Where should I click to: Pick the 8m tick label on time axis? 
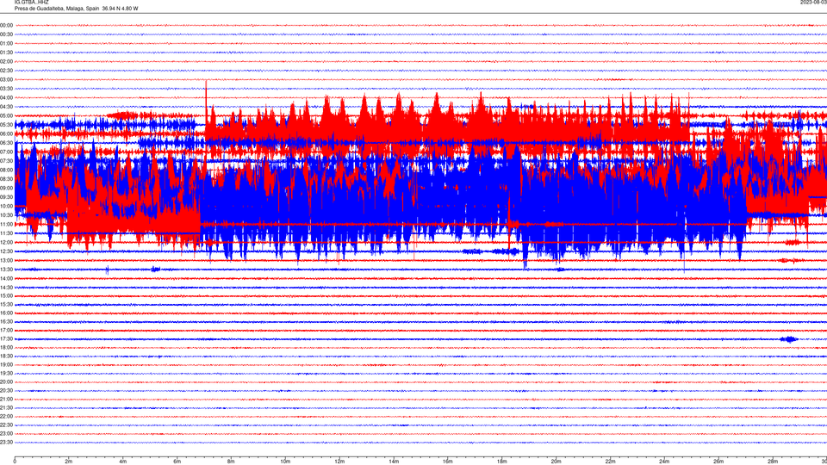pos(231,462)
